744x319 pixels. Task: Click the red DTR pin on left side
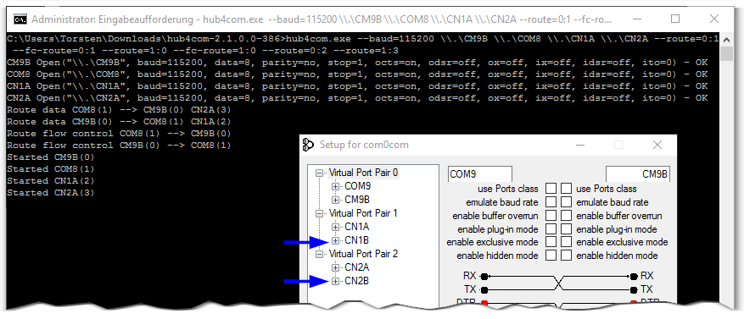(484, 302)
